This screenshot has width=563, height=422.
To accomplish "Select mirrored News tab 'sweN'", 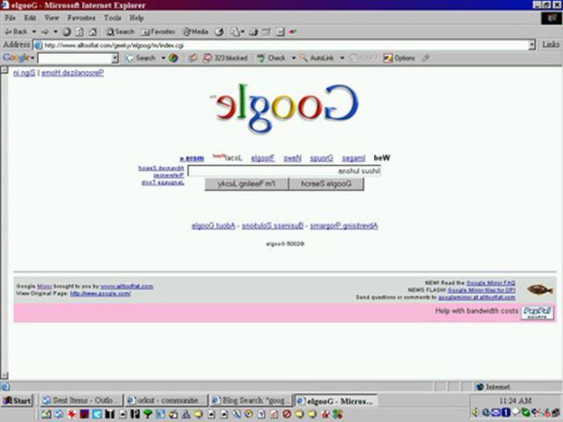I will tap(292, 158).
